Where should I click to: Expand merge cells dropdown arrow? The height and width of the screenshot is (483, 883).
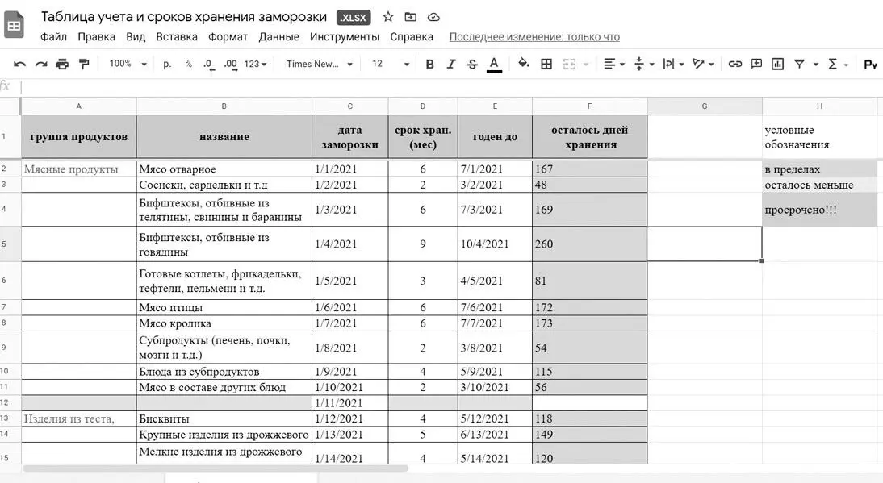(586, 65)
